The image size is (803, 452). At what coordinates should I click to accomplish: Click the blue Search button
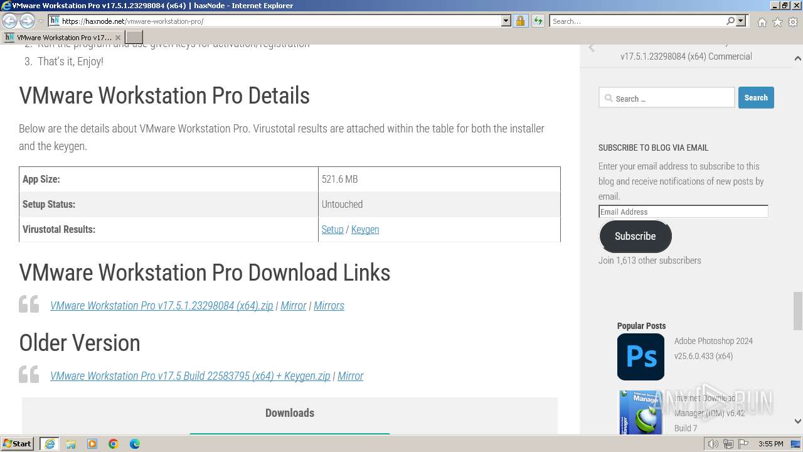point(756,97)
